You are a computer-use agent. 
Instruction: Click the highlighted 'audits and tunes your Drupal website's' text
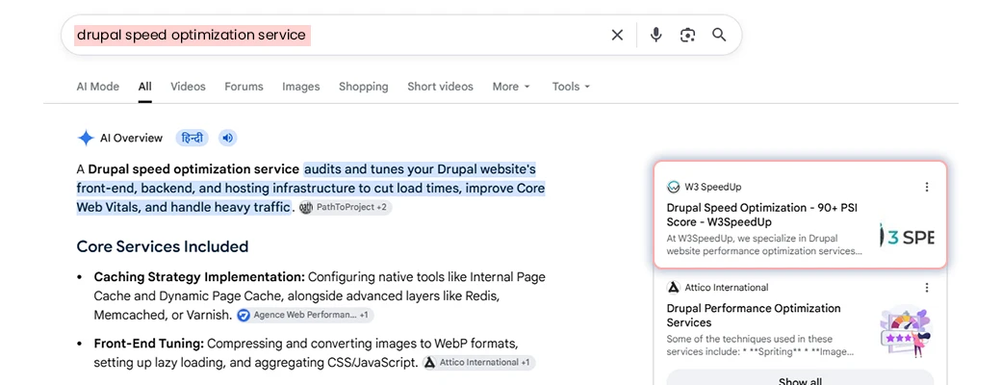coord(420,169)
